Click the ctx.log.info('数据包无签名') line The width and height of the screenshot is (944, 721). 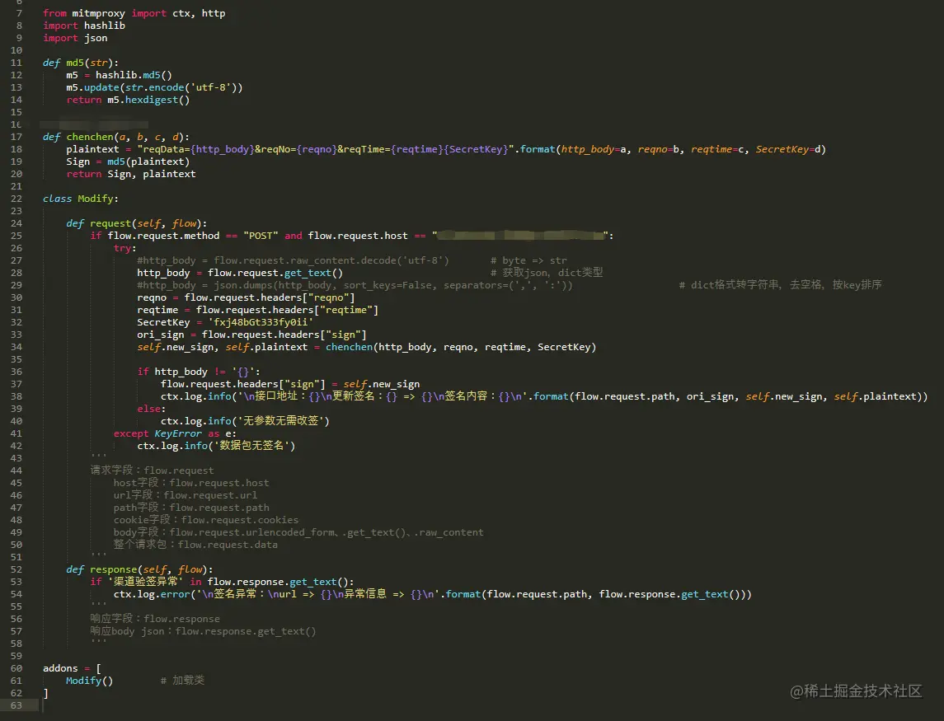point(216,446)
